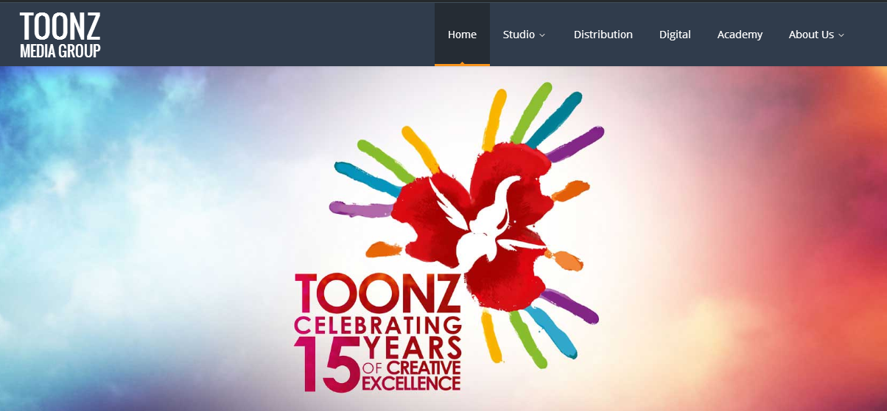Click the orange indicator under Home tab

pos(462,65)
